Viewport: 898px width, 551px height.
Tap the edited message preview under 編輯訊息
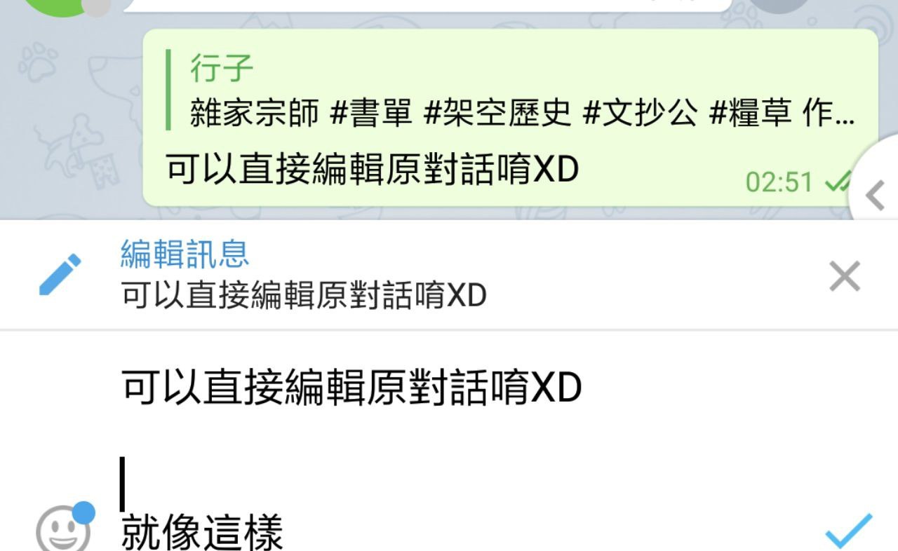(x=304, y=297)
